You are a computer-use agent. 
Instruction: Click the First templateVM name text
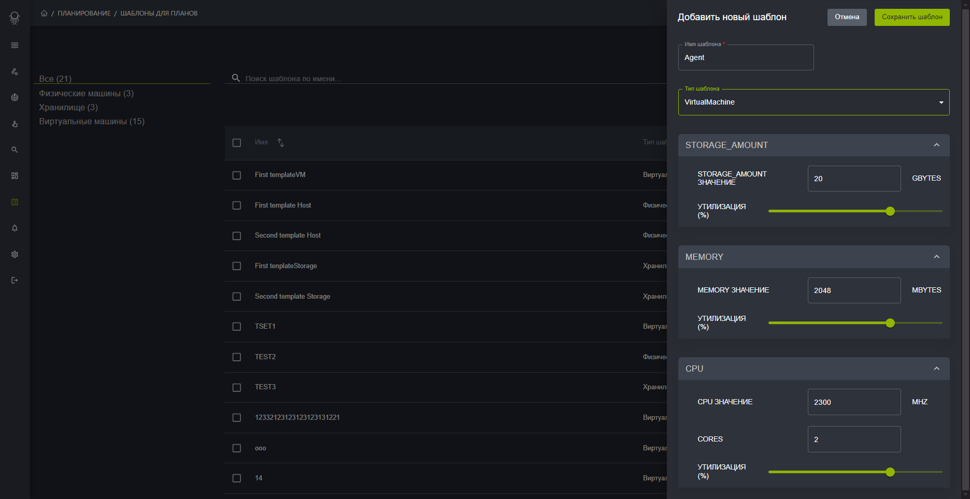click(280, 175)
